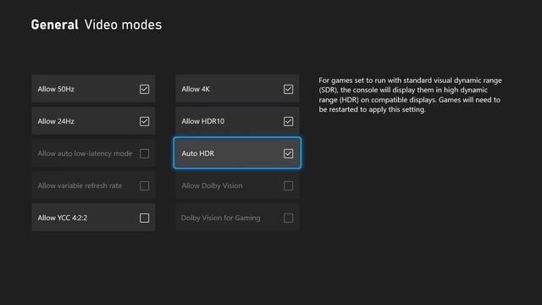Check the Allow YCC 4:2:2 box

click(144, 218)
